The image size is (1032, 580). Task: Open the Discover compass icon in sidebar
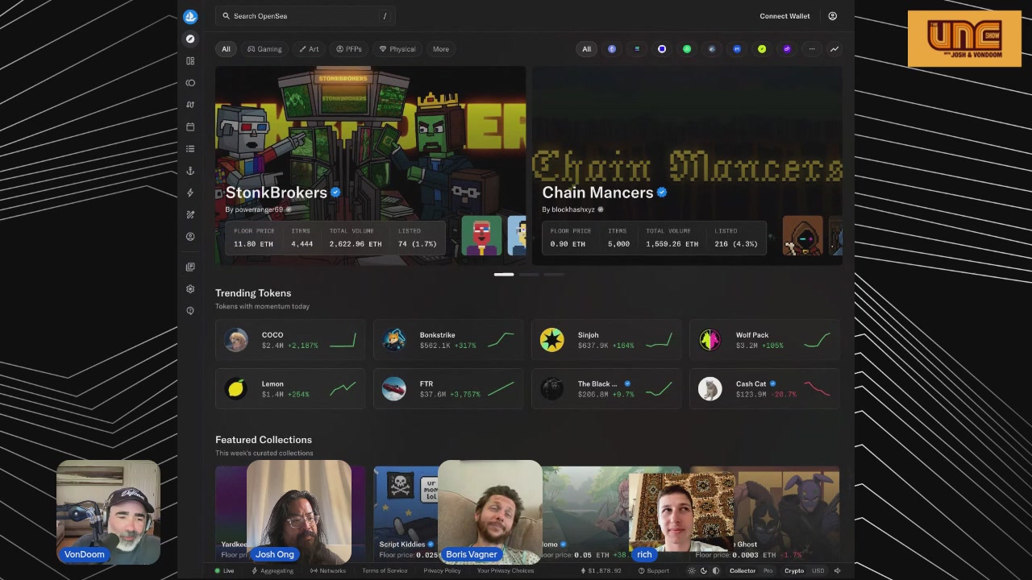[190, 39]
